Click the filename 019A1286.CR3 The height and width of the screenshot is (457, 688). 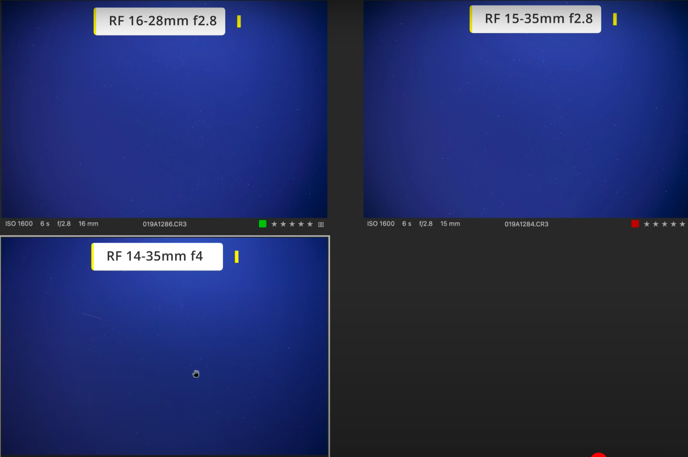(165, 224)
